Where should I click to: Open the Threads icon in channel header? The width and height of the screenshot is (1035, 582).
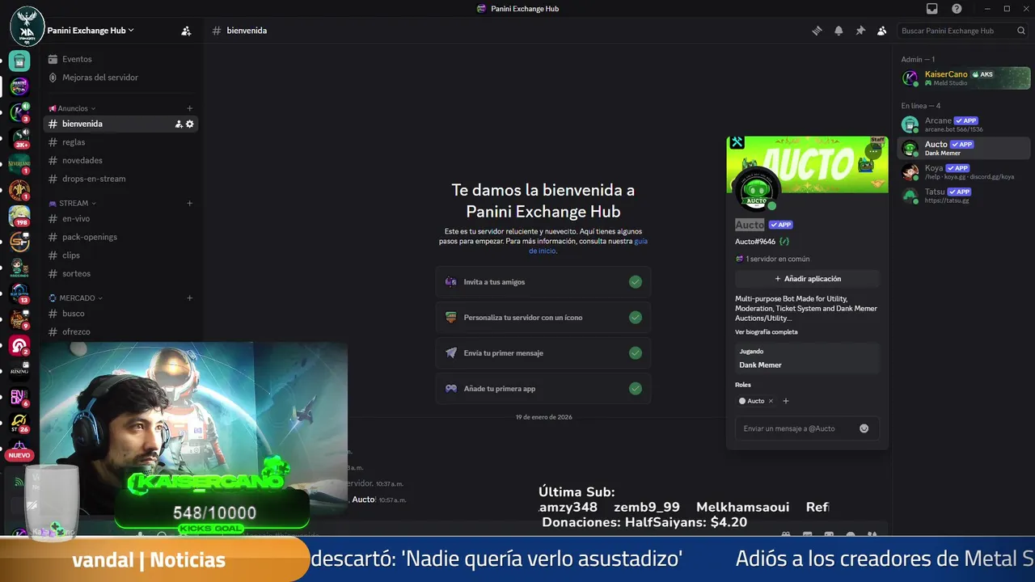pos(817,31)
